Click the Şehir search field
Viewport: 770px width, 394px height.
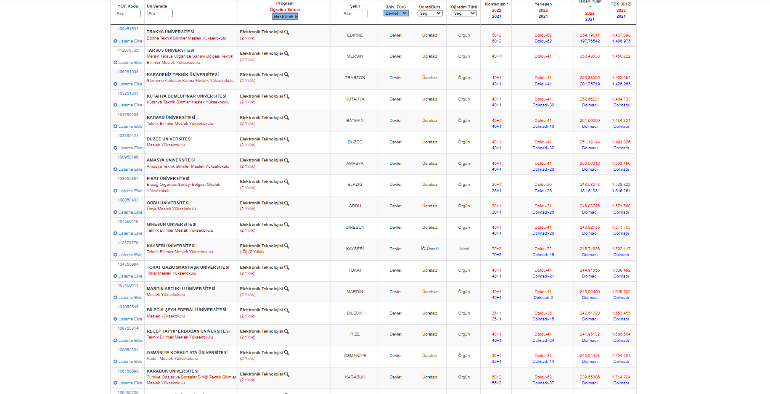point(355,13)
